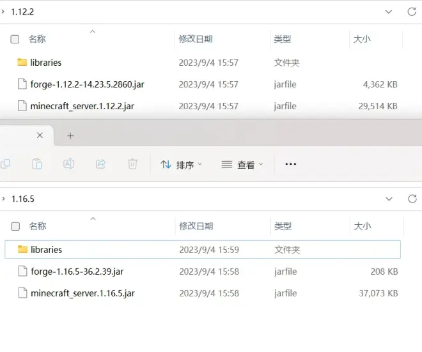Select minecraft_server.1.12.2.jar file
422x352 pixels.
[203, 106]
